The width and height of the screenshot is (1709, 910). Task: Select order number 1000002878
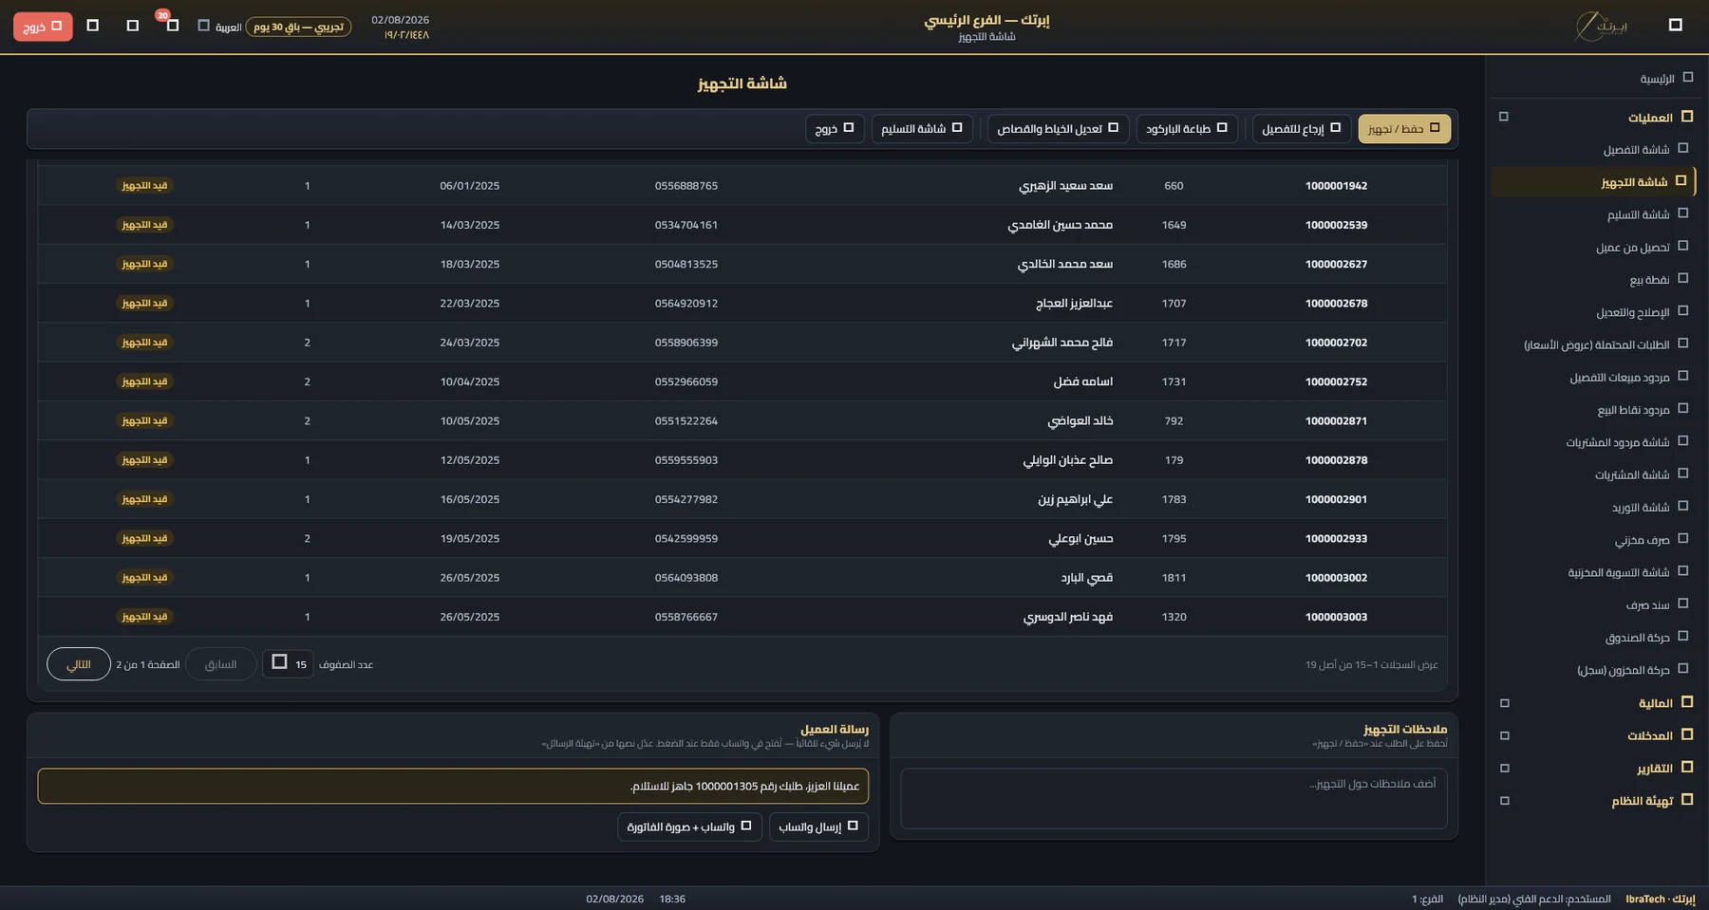(x=1336, y=460)
